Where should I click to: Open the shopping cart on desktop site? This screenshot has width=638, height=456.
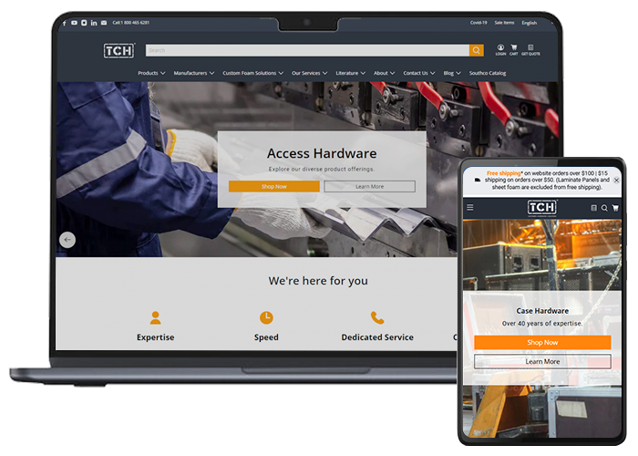[x=514, y=49]
